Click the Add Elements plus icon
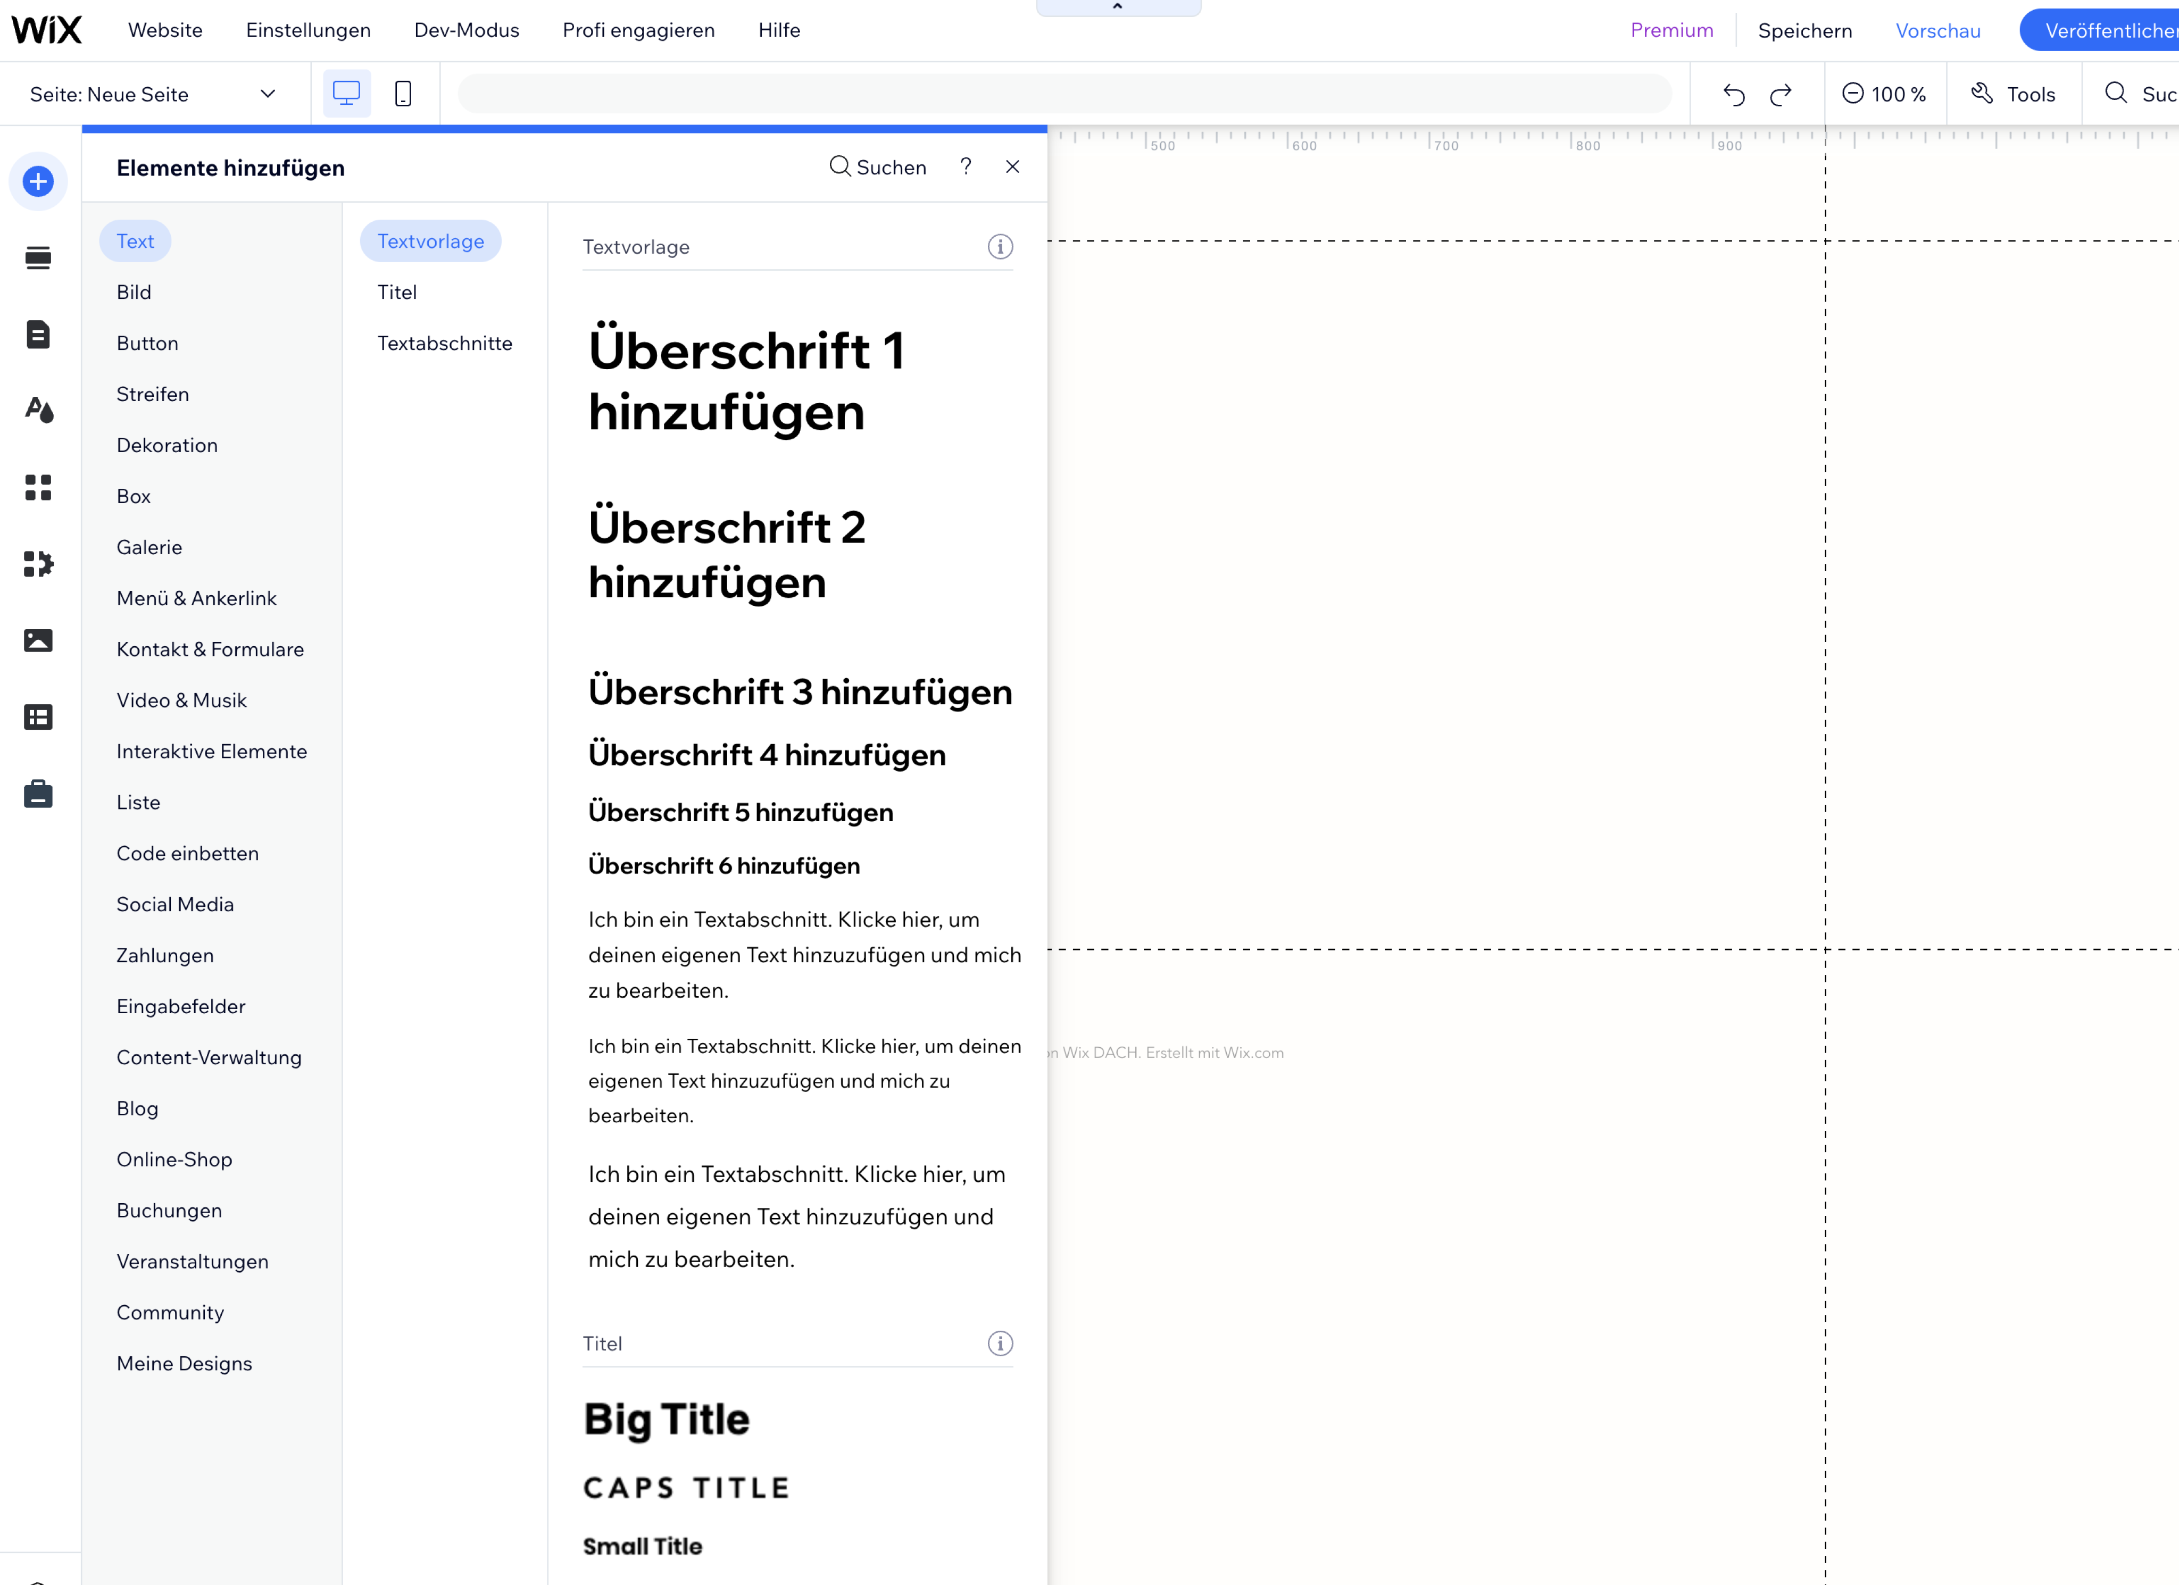The image size is (2179, 1585). (38, 181)
